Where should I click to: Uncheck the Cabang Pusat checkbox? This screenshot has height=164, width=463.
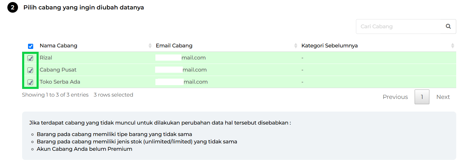pos(30,70)
